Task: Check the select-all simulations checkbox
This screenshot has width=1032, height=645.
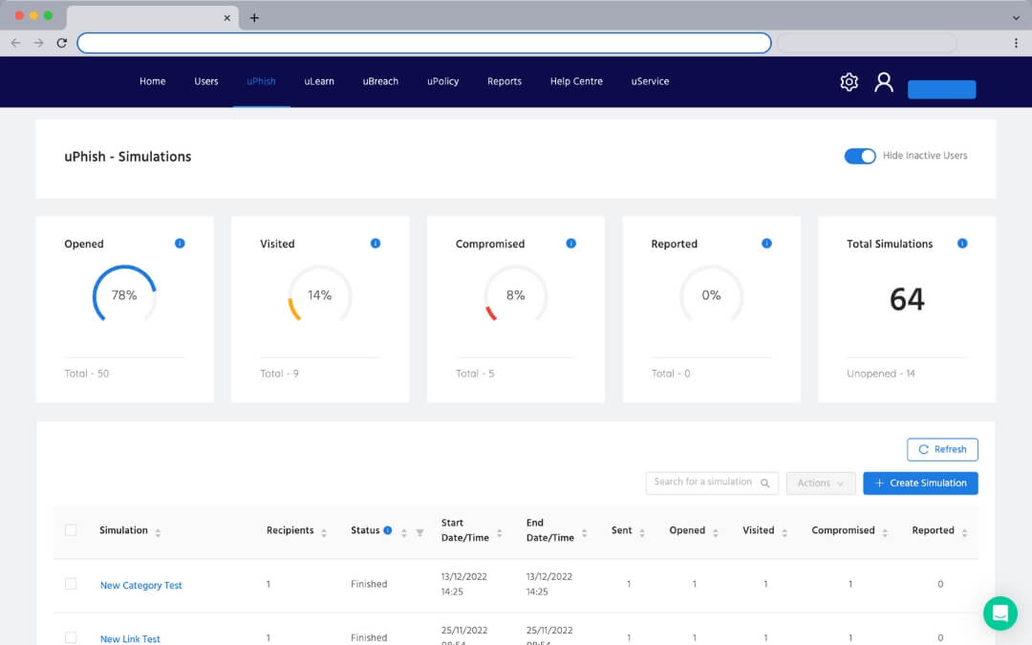Action: 71,530
